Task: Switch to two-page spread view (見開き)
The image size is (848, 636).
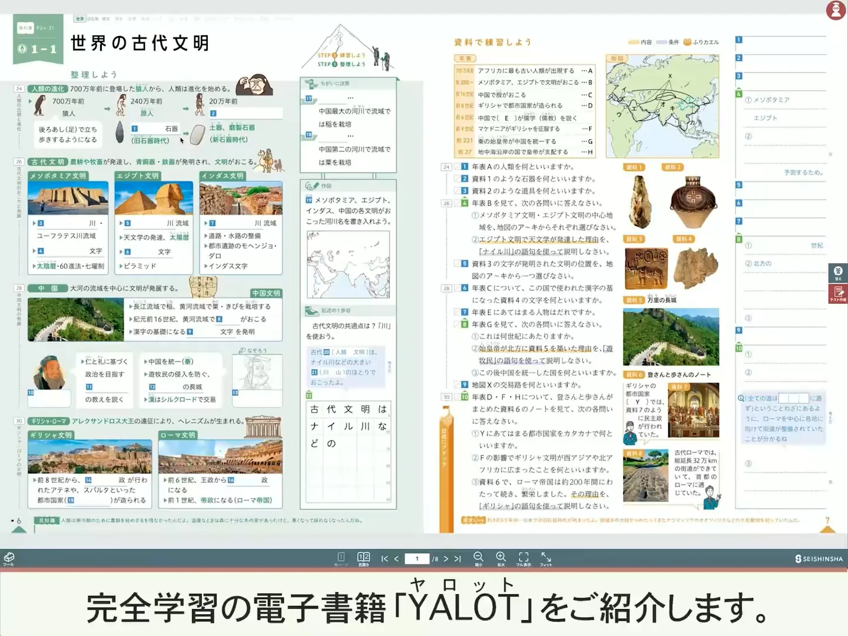Action: [x=363, y=558]
